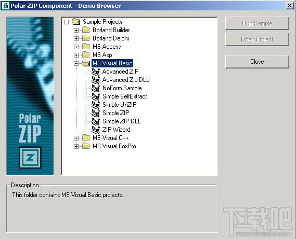296x239 pixels.
Task: Collapse the Sample Projects root node
Action: pyautogui.click(x=66, y=22)
